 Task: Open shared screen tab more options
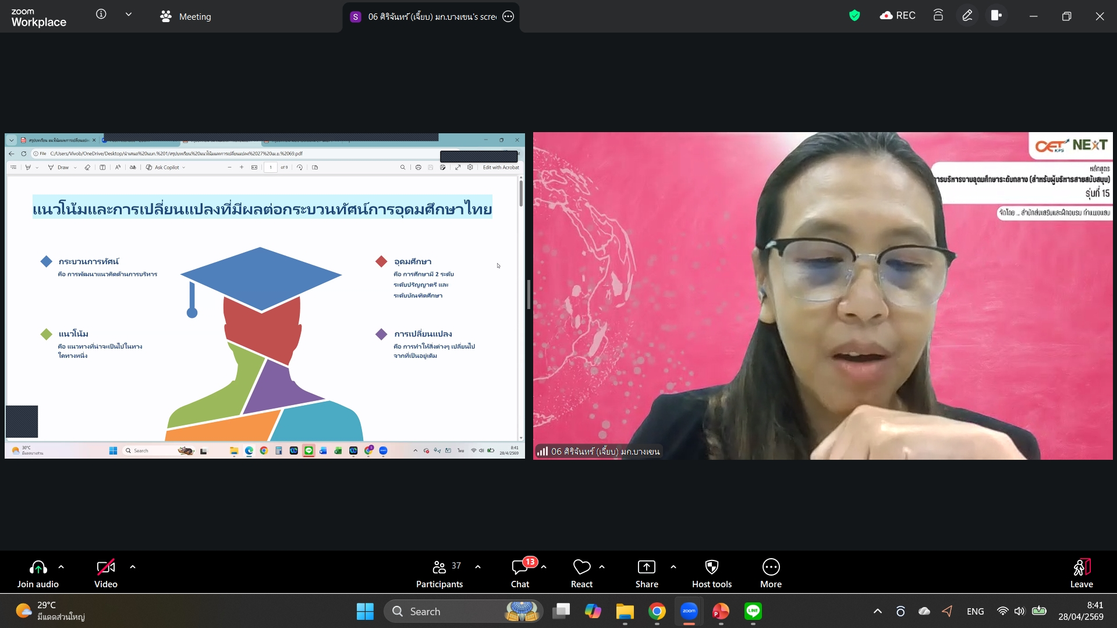point(508,17)
